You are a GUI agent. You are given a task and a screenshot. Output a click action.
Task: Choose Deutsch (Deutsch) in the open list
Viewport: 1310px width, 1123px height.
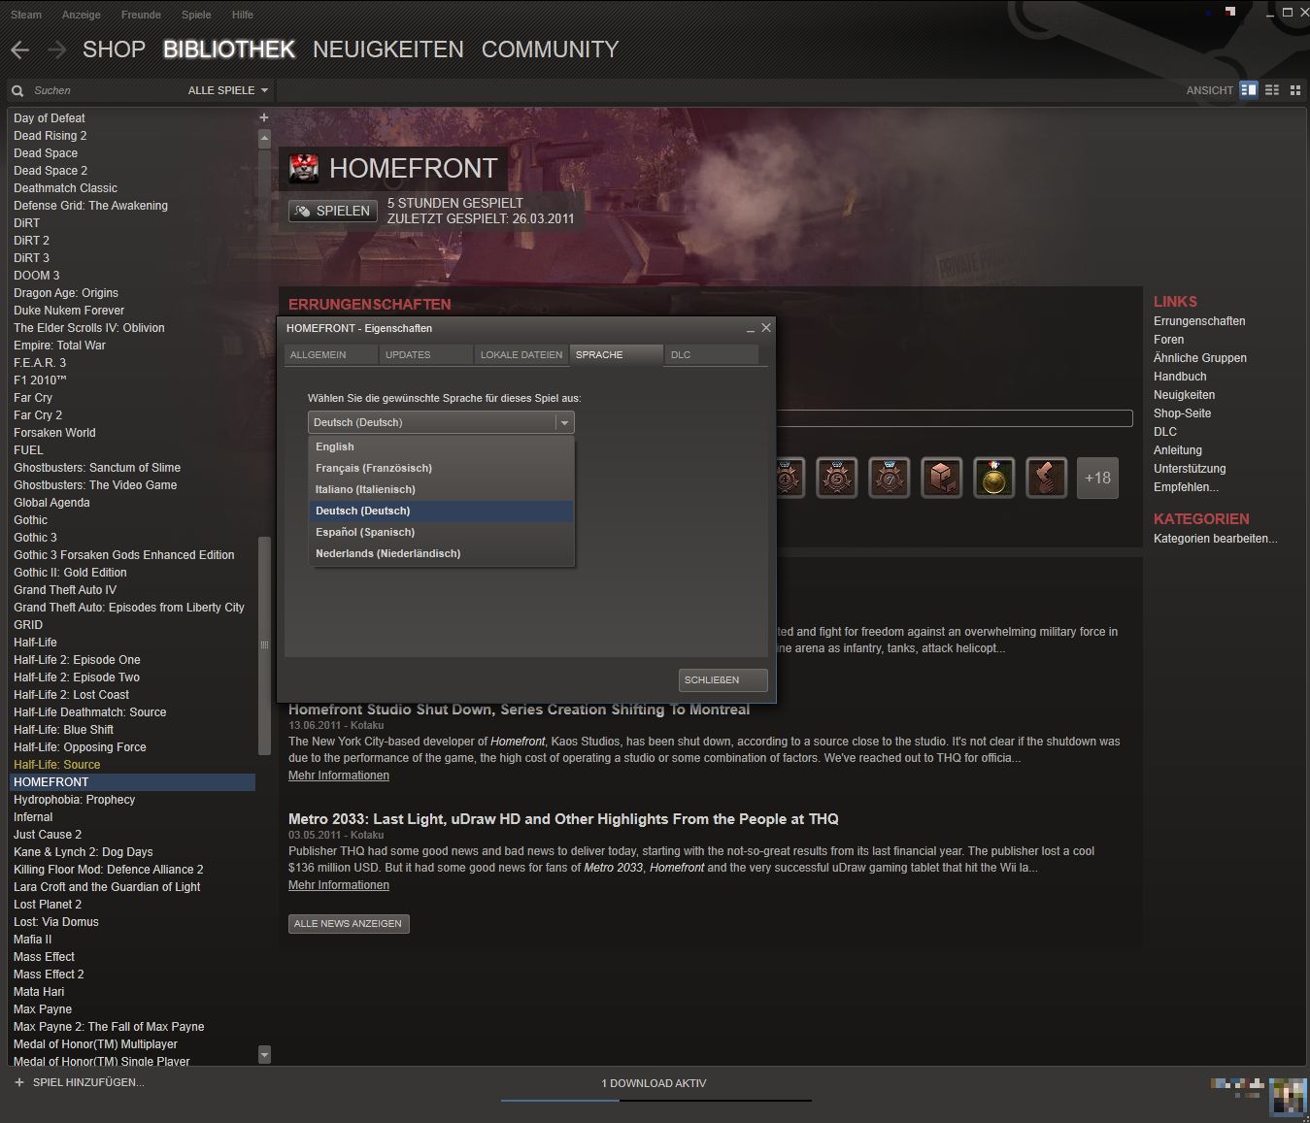tap(441, 511)
